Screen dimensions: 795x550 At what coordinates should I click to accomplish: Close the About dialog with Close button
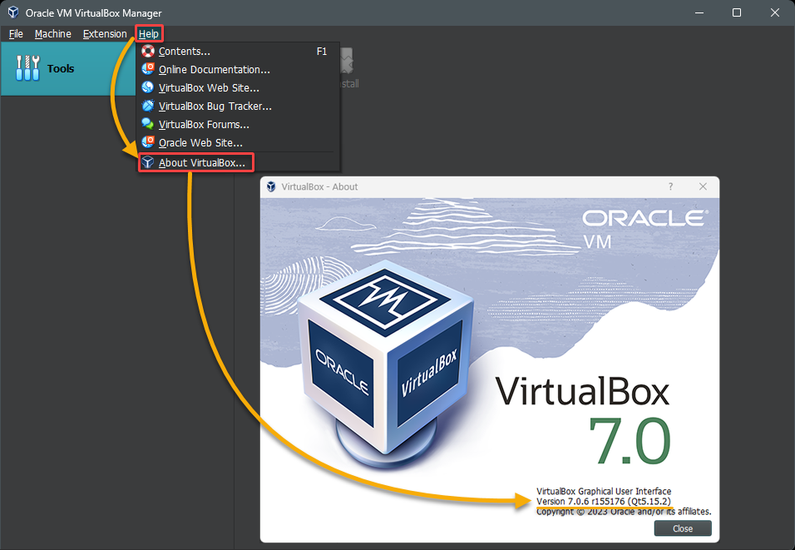683,528
